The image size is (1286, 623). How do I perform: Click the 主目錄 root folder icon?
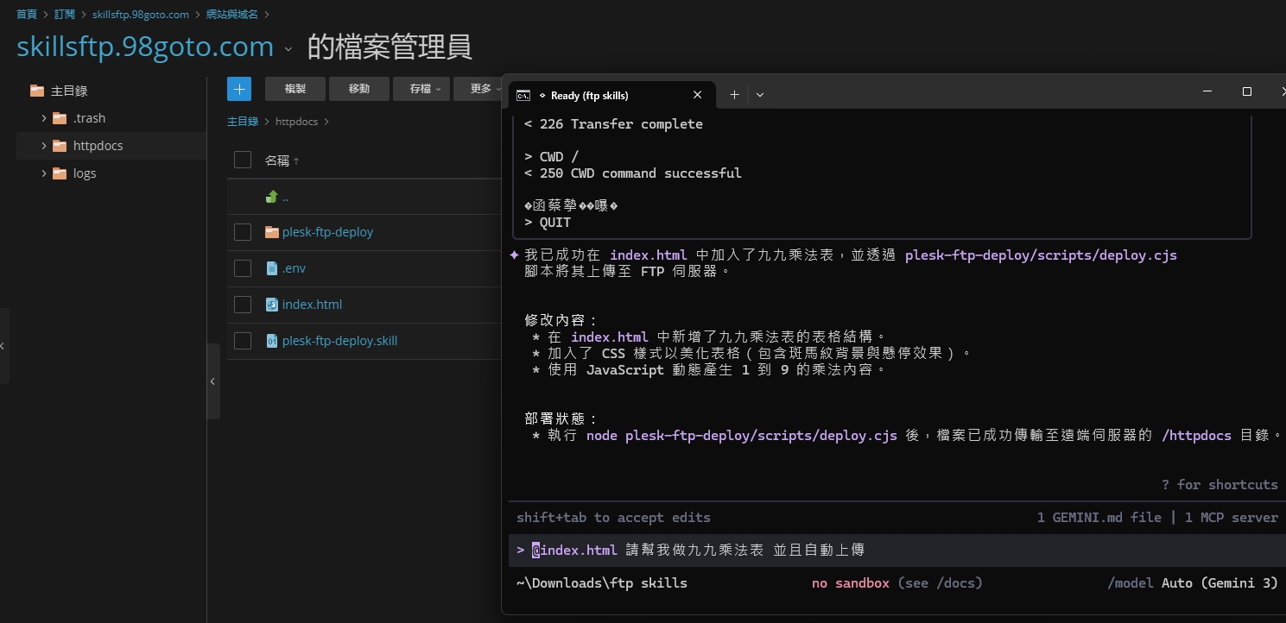click(36, 91)
